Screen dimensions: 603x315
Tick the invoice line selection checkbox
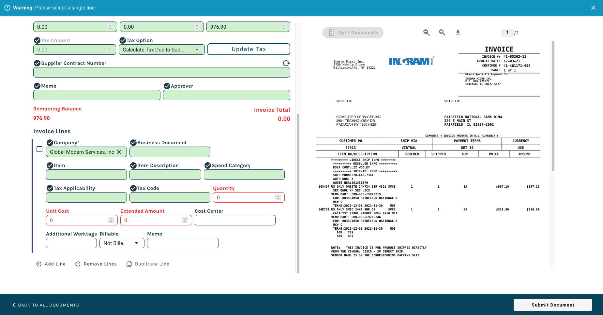(39, 149)
